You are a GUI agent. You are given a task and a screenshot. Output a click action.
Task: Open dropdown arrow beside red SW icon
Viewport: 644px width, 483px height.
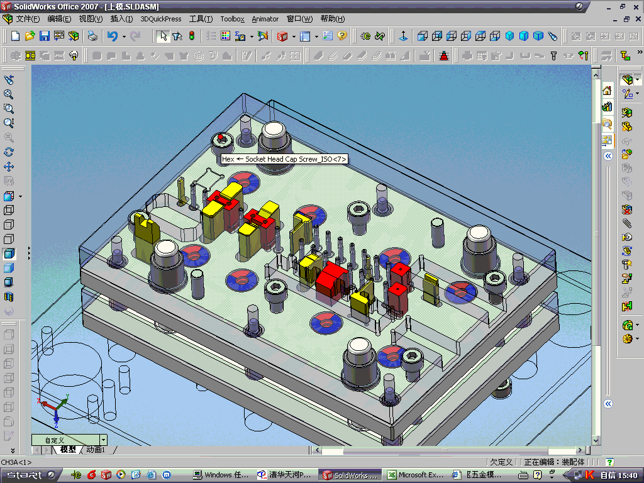[x=294, y=36]
